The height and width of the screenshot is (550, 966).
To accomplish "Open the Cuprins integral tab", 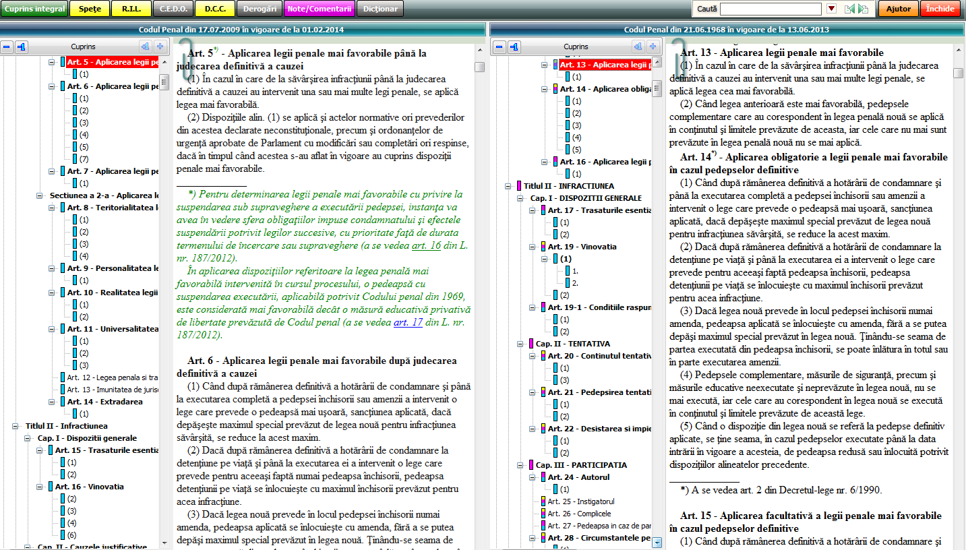I will tap(34, 9).
